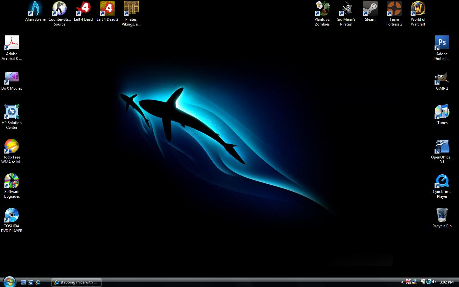Open the Alien Swarm desktop shortcut
The width and height of the screenshot is (459, 287).
coord(35,9)
